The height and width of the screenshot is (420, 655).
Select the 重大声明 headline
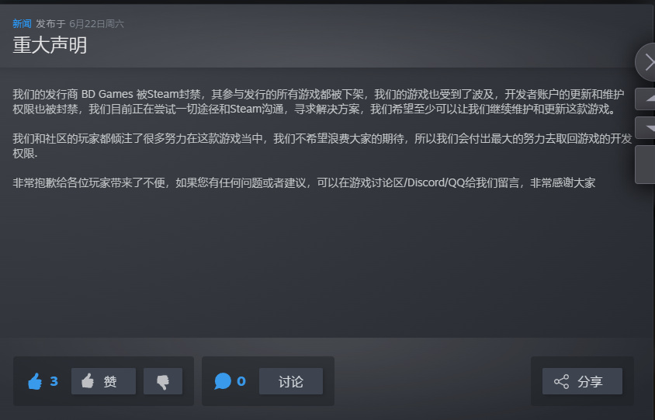pyautogui.click(x=50, y=45)
